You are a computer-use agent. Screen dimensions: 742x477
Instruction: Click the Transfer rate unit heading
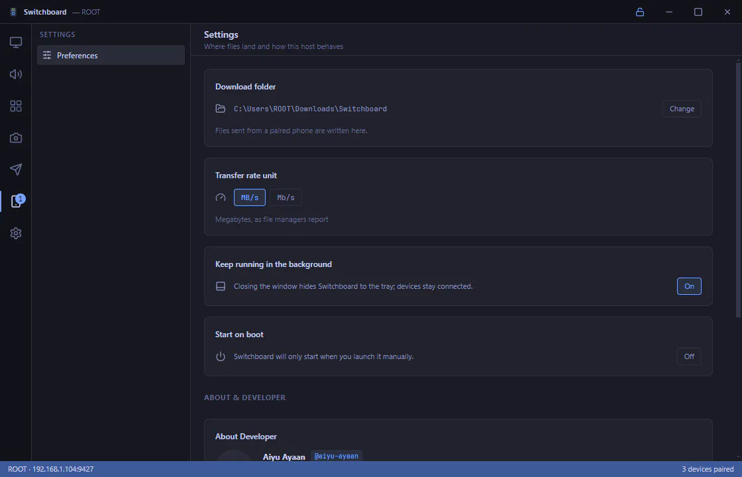coord(246,176)
